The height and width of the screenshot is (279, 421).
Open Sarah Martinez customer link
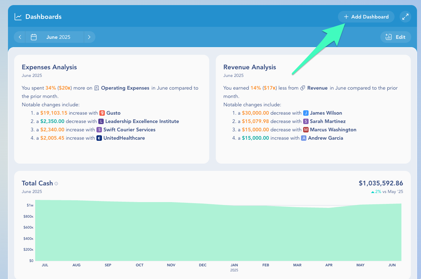pyautogui.click(x=327, y=121)
